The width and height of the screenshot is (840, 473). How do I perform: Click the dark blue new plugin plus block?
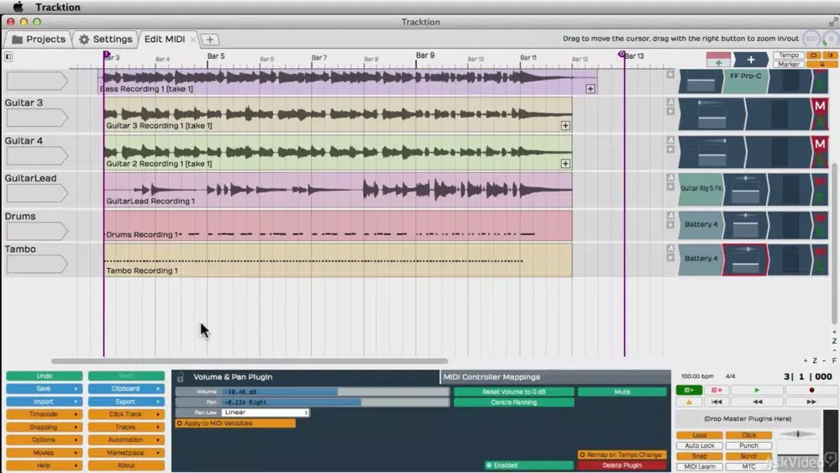(750, 60)
